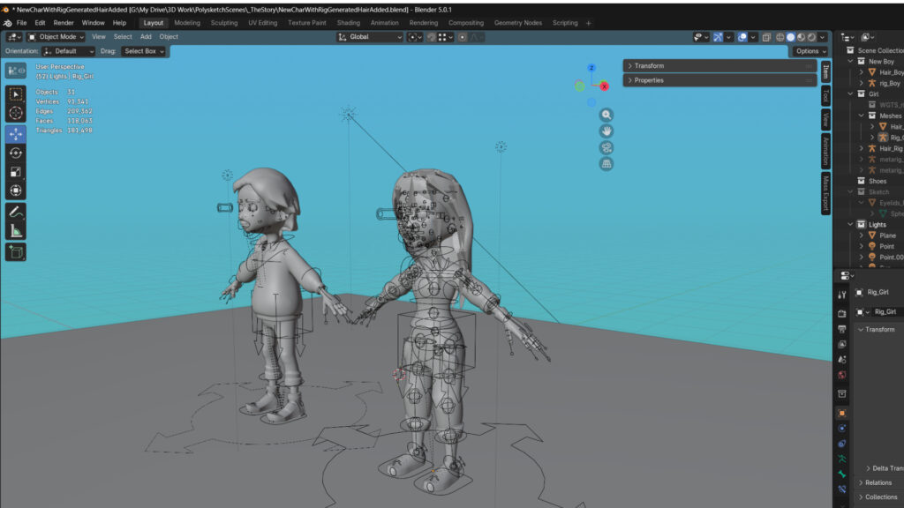Open the Render menu
Screen dimensions: 904x508
64,23
